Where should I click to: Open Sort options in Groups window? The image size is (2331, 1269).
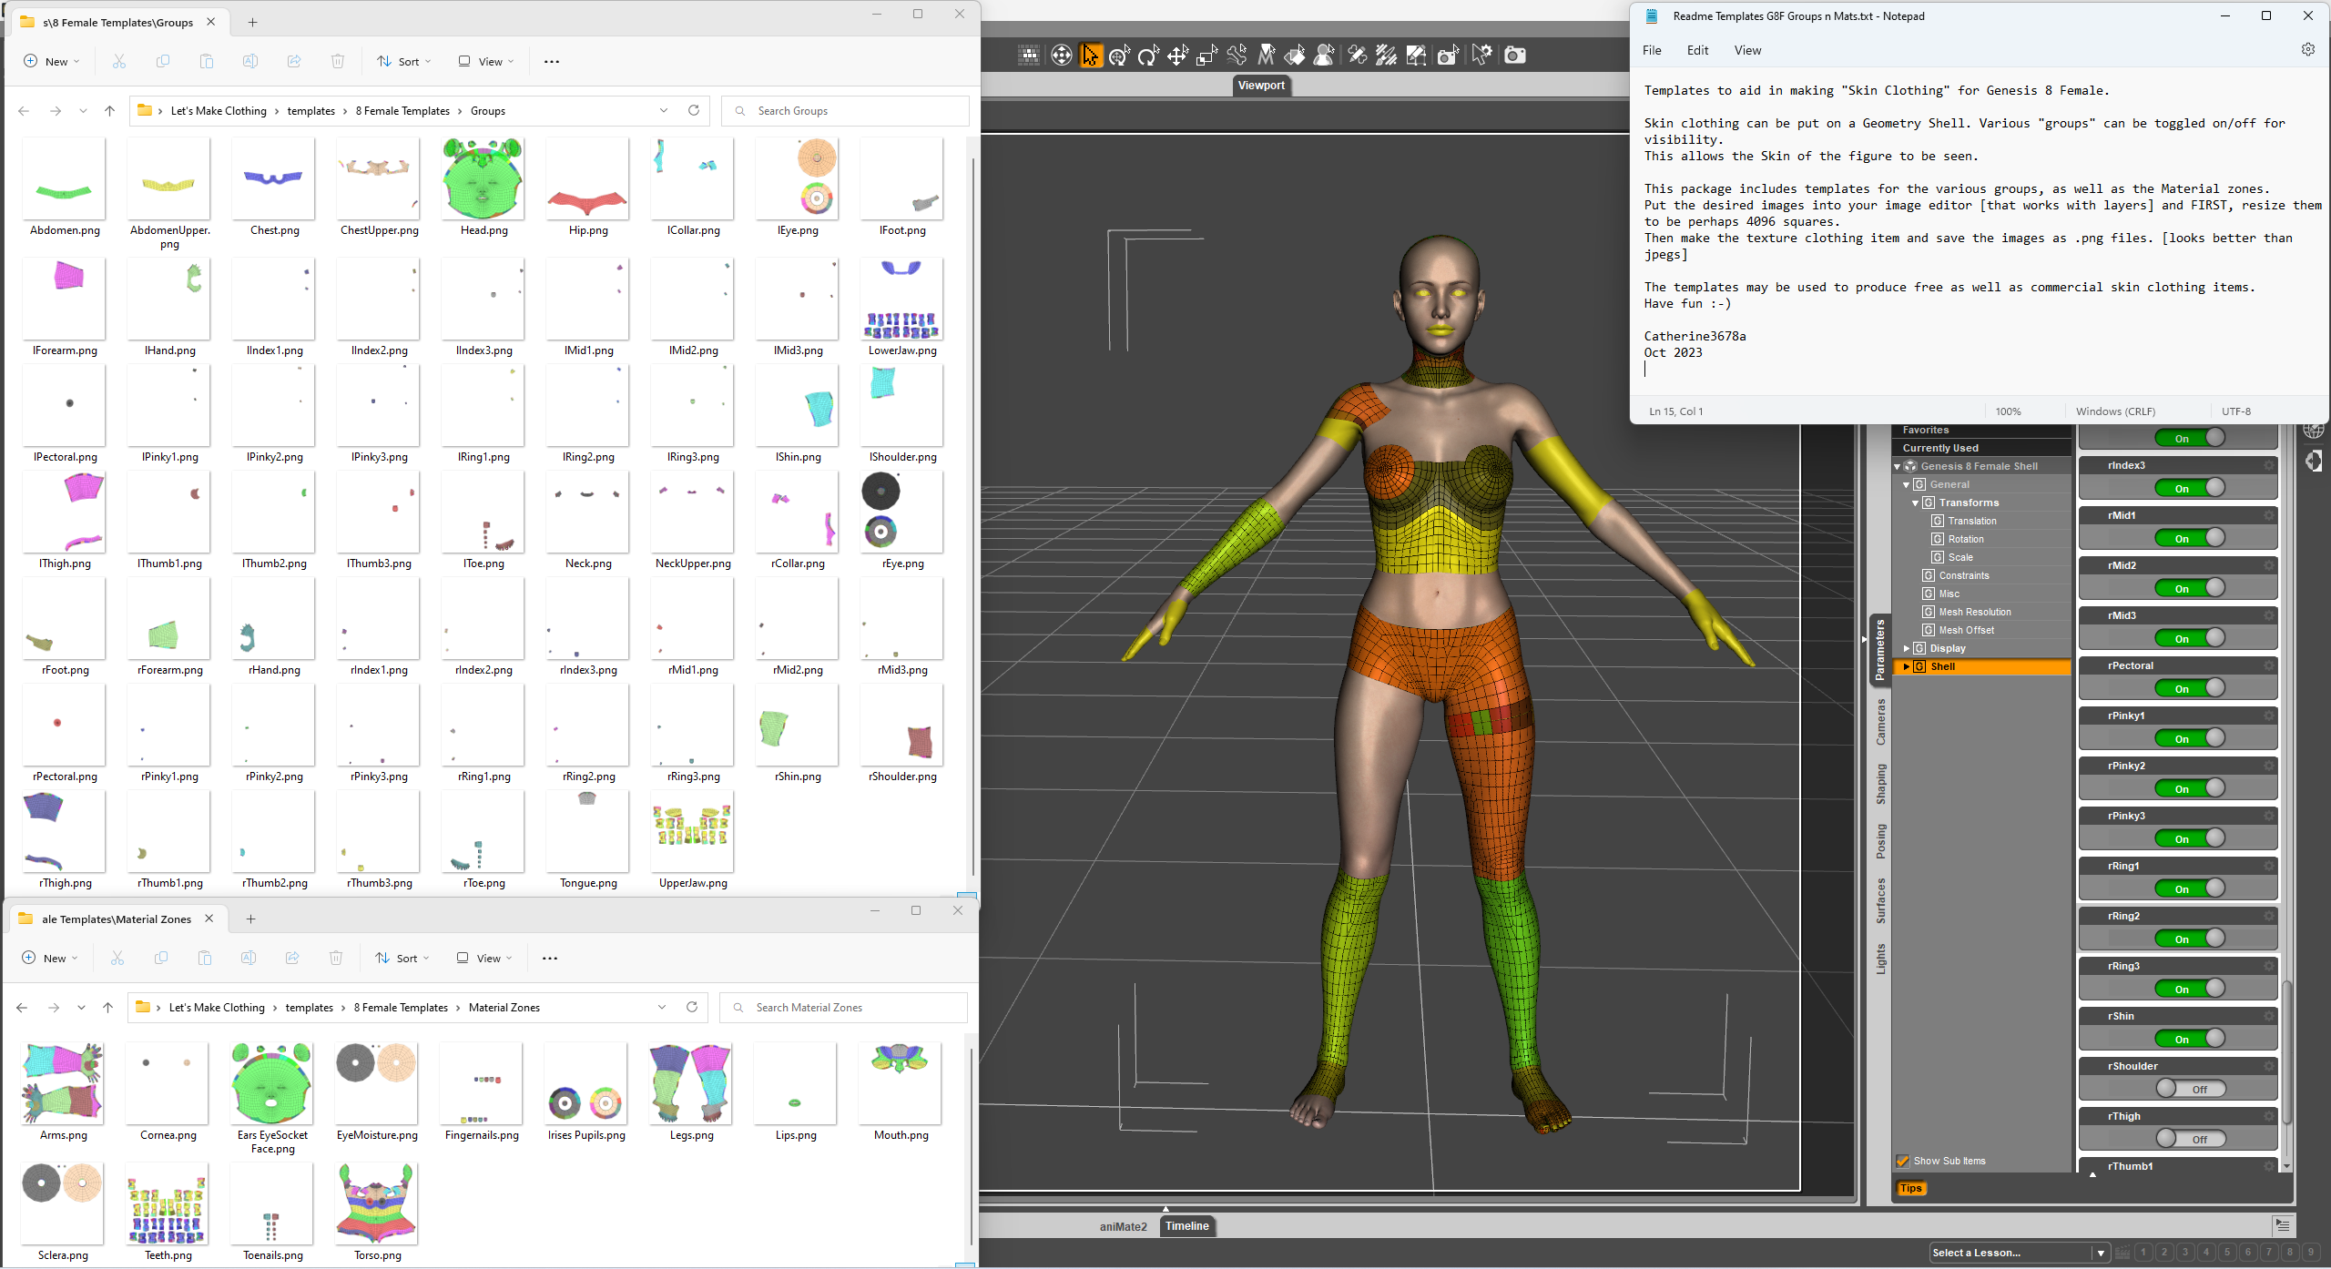coord(403,62)
